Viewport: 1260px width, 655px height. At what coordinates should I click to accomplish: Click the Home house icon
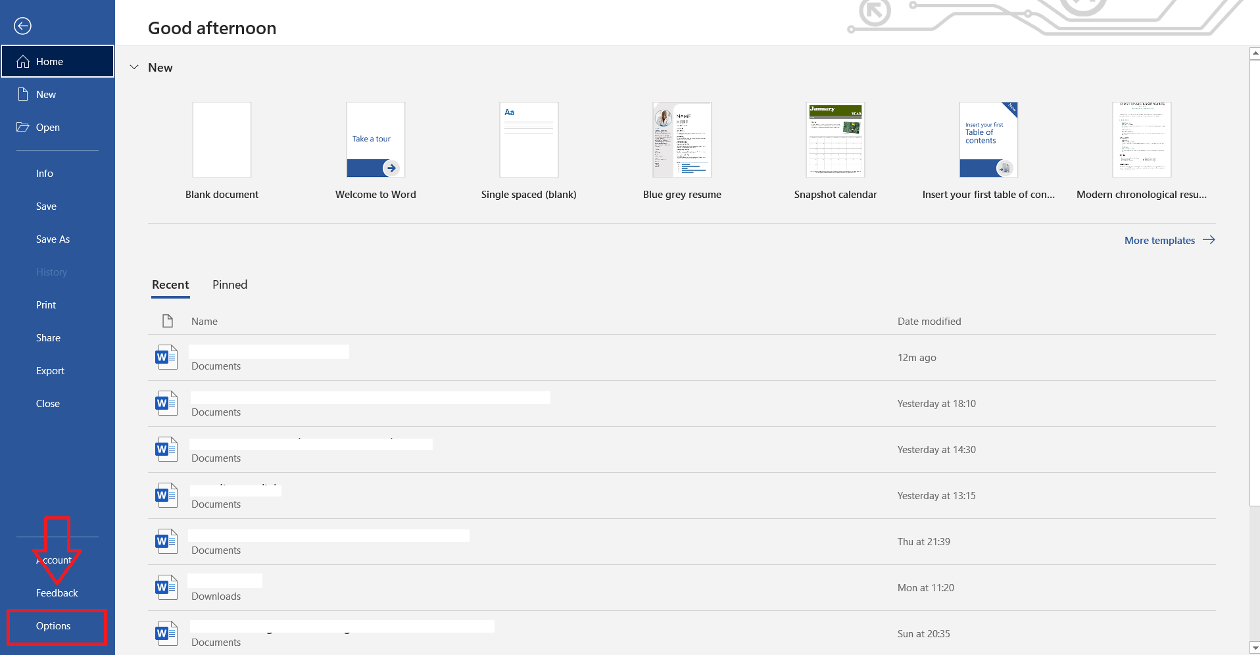pyautogui.click(x=23, y=61)
